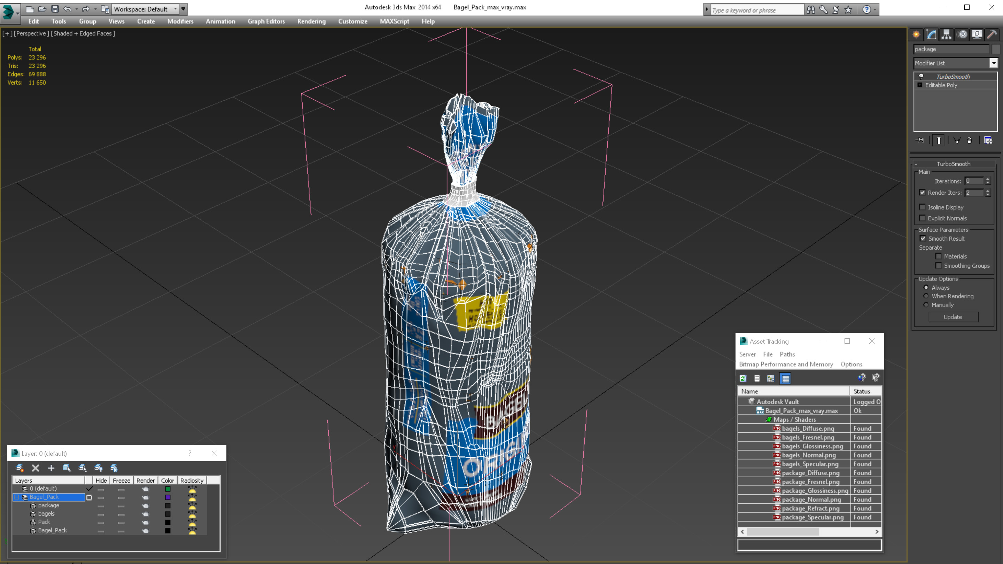Click table view icon in Asset Tracking

tap(785, 378)
